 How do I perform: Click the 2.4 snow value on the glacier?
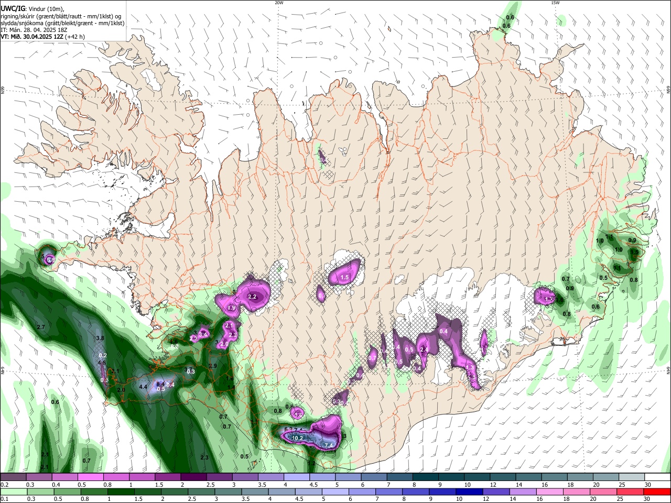tap(425, 349)
